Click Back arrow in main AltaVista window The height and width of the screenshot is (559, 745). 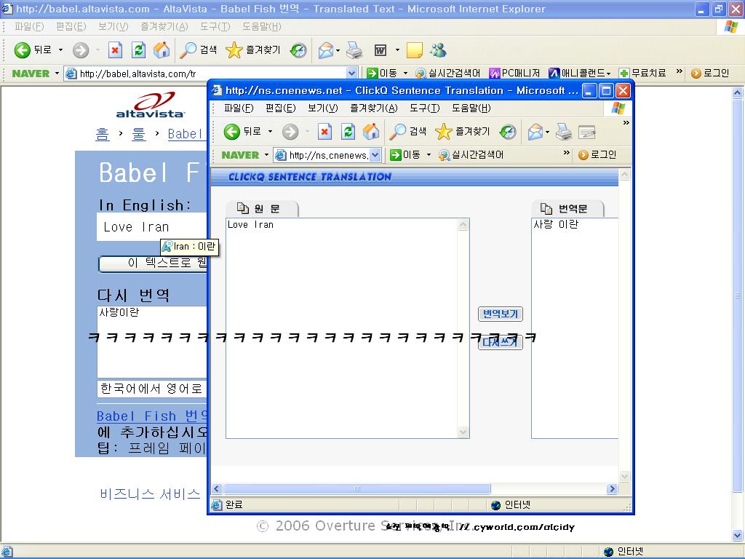tap(23, 50)
